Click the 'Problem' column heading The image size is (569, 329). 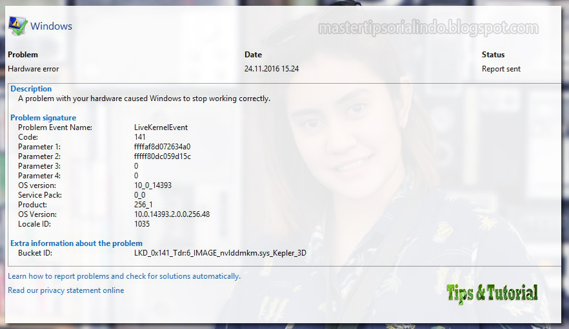pyautogui.click(x=23, y=55)
